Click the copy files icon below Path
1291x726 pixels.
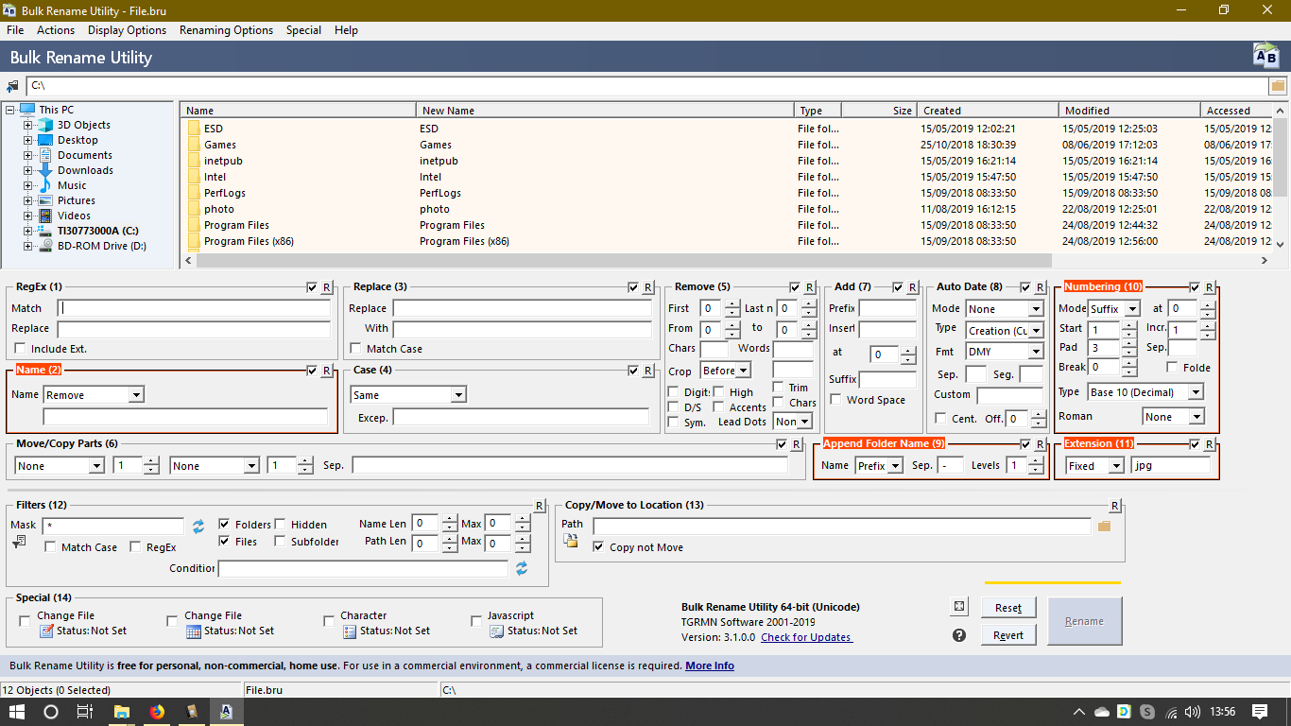click(571, 541)
